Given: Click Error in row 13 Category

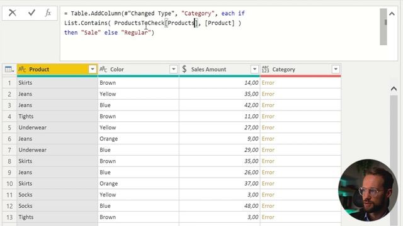Looking at the screenshot, I should click(x=268, y=217).
